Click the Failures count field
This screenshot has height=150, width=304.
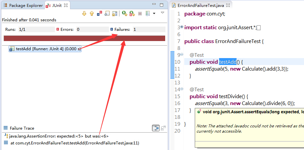point(149,30)
